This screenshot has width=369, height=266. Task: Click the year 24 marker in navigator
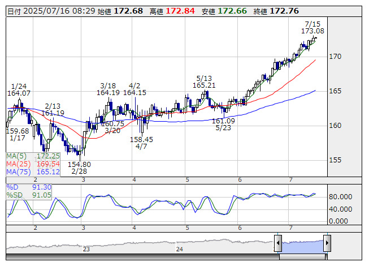(180, 249)
